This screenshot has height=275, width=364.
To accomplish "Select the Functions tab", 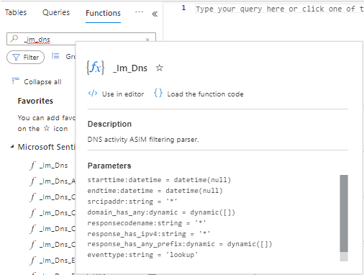I will coord(103,13).
